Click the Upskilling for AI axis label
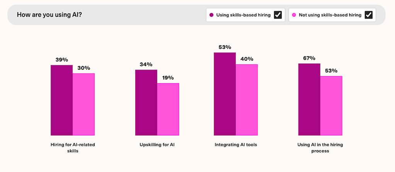 click(157, 145)
